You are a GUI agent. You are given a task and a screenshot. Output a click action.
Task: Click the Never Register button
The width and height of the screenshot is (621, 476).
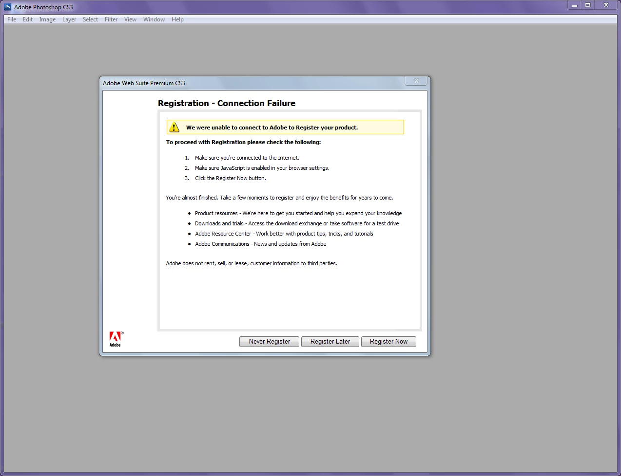coord(270,342)
